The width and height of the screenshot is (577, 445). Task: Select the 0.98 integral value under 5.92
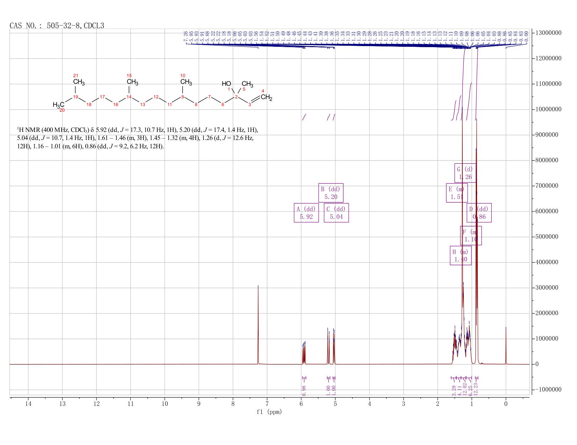coord(304,391)
